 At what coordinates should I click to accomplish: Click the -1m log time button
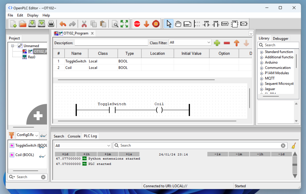(239, 154)
